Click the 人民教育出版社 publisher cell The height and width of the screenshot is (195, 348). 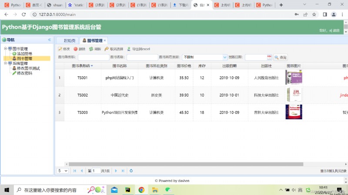[266, 78]
